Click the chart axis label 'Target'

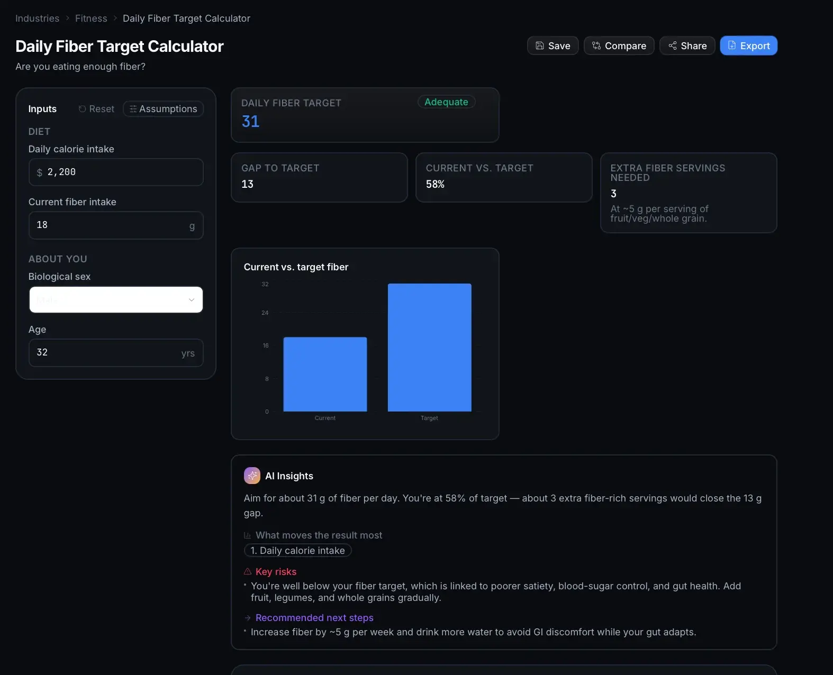point(429,418)
